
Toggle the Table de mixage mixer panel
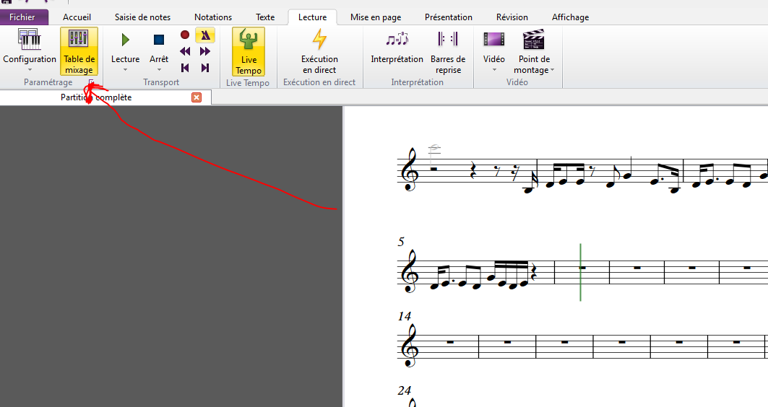(x=79, y=51)
